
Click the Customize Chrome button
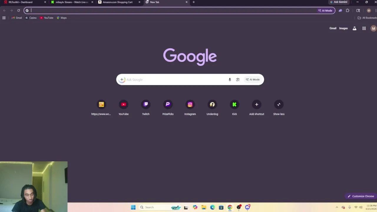pyautogui.click(x=361, y=196)
